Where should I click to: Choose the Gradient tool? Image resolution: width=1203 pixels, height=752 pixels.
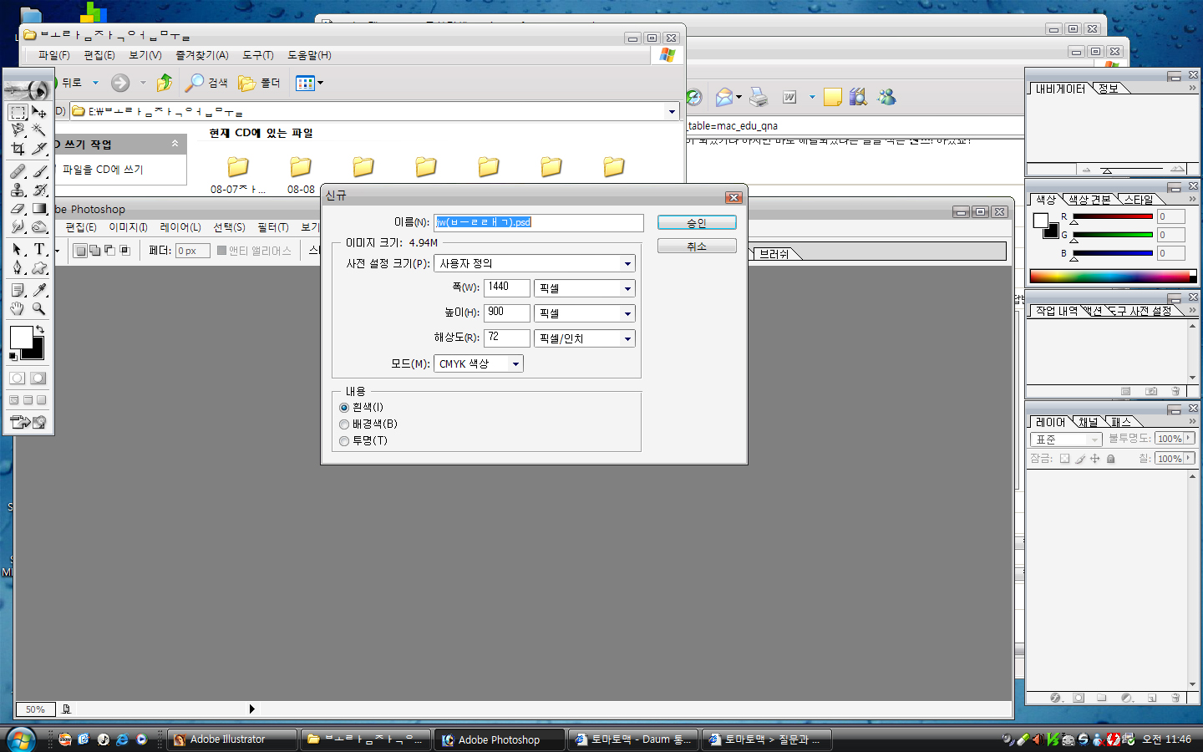(39, 208)
